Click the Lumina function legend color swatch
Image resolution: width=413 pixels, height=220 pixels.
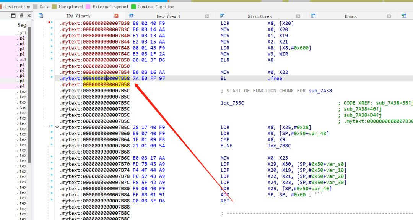[133, 7]
